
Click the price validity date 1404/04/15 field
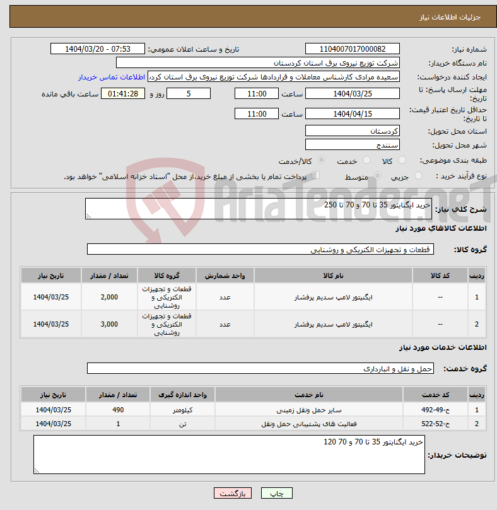point(353,114)
